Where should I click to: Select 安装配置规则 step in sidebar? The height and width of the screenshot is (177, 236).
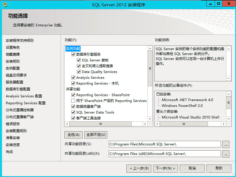pyautogui.click(x=16, y=131)
